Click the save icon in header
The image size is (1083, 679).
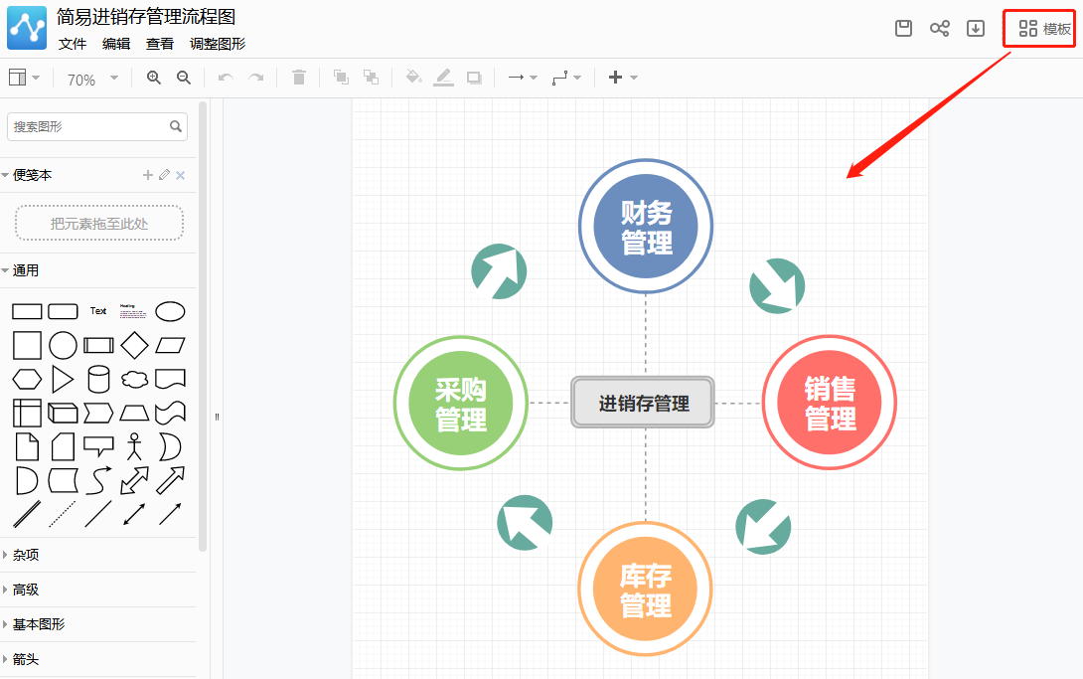pos(903,28)
